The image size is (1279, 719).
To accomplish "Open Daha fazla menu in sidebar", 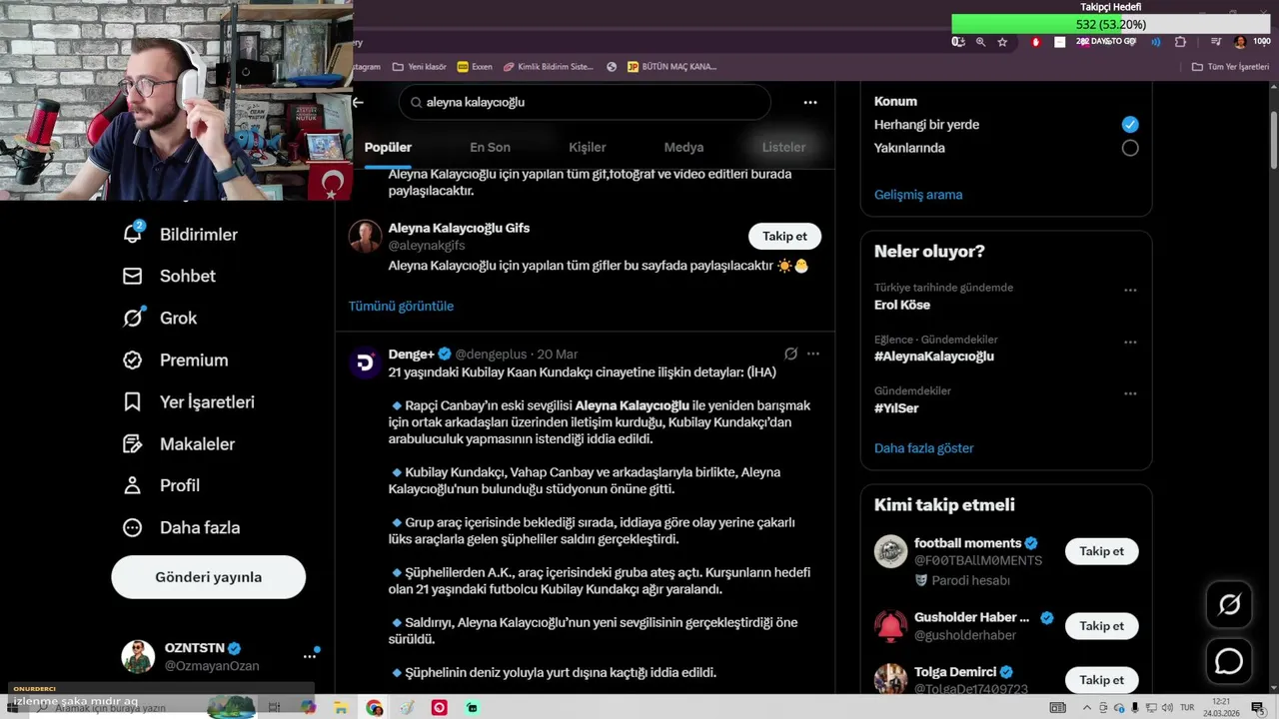I will click(181, 527).
